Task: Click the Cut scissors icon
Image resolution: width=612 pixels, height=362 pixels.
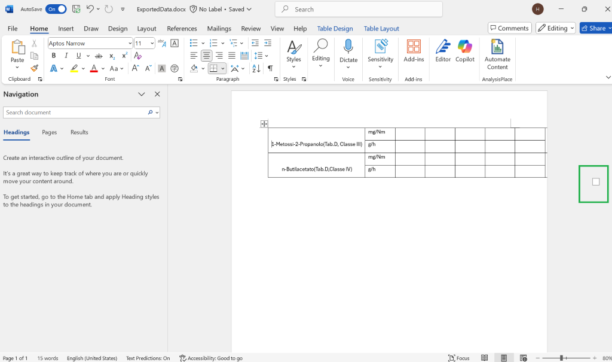Action: pos(34,44)
